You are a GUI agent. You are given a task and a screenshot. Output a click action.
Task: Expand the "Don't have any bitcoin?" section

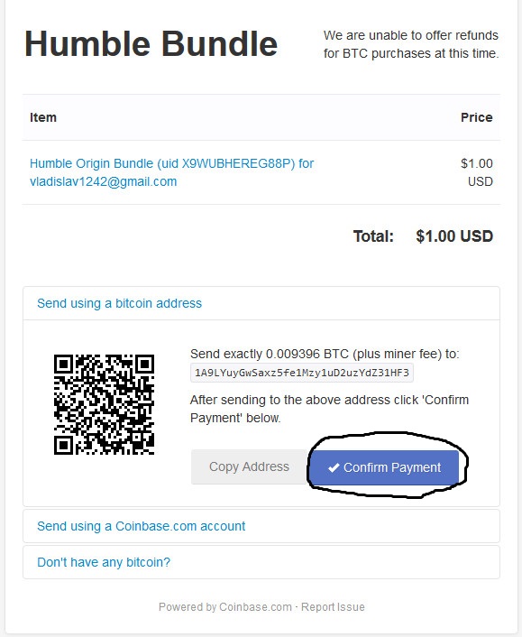coord(104,562)
